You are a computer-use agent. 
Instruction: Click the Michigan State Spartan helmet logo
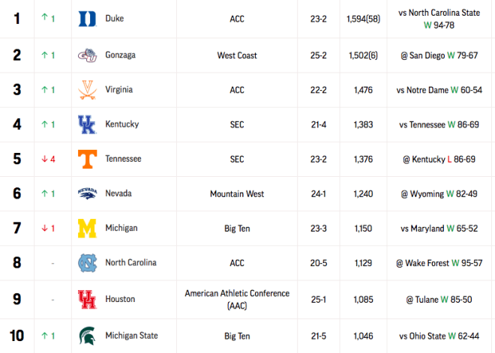point(87,336)
